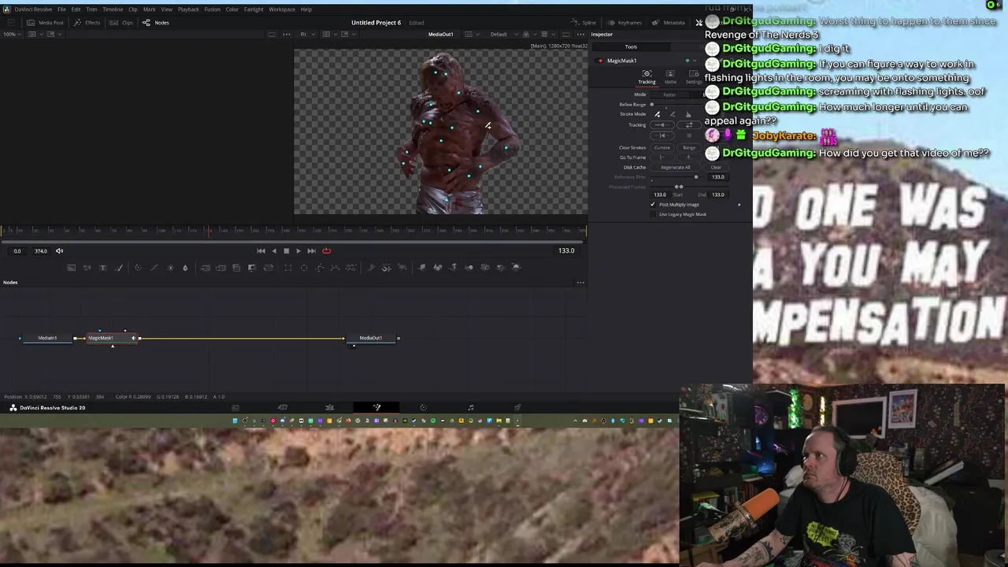
Task: Clear the disk cache
Action: (716, 167)
